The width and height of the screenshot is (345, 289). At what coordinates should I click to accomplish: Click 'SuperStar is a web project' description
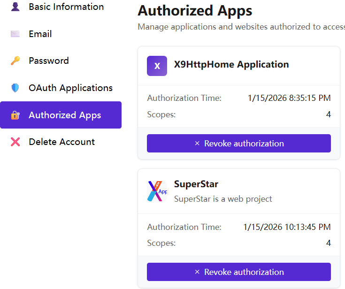[223, 199]
